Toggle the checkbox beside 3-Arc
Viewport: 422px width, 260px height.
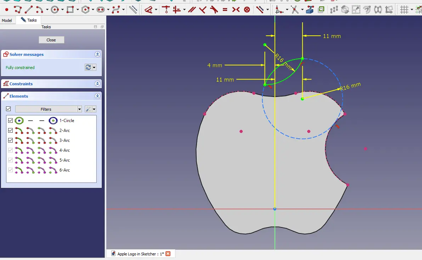(x=10, y=140)
